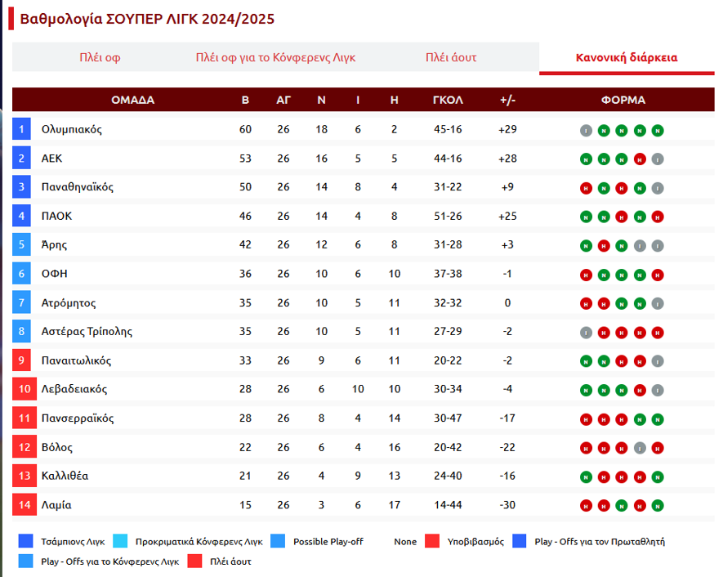This screenshot has width=723, height=577.
Task: Click the Προκριματικά Κόνφερενς Λιγκ legend swatch
Action: (120, 541)
